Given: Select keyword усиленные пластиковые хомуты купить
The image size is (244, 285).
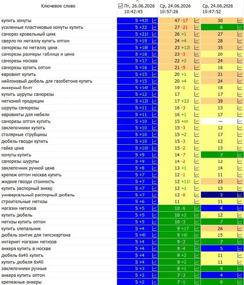Looking at the screenshot, I should point(42,27).
